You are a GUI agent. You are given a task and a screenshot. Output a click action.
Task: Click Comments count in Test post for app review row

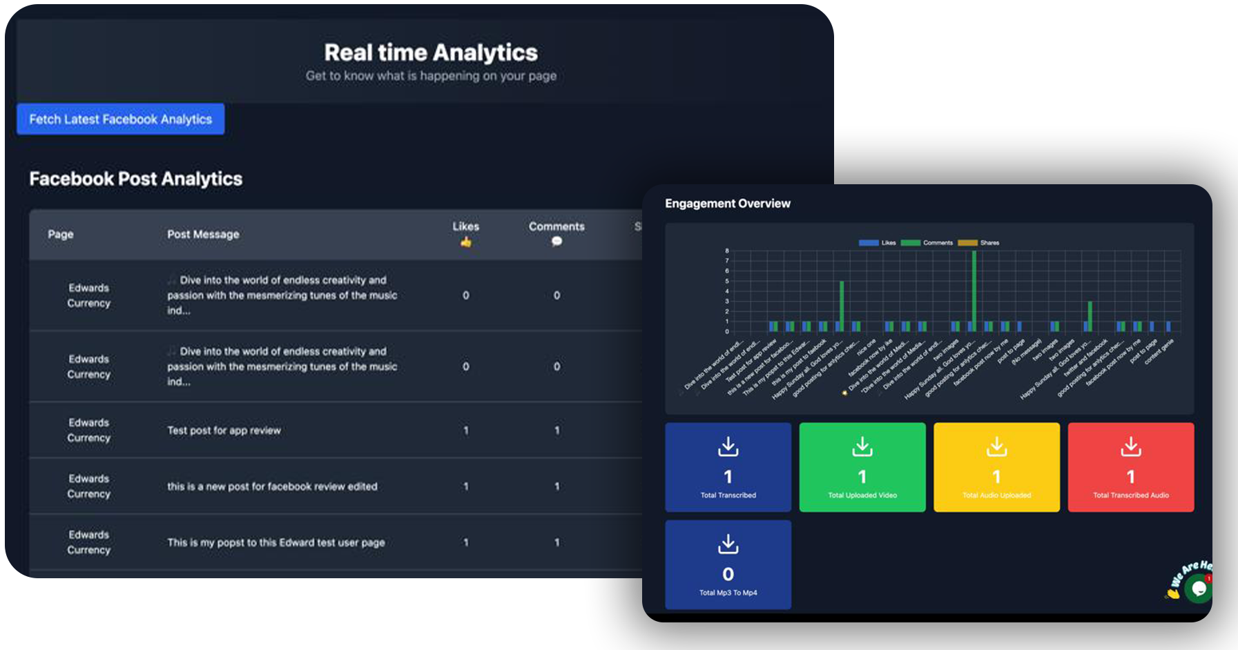click(557, 431)
